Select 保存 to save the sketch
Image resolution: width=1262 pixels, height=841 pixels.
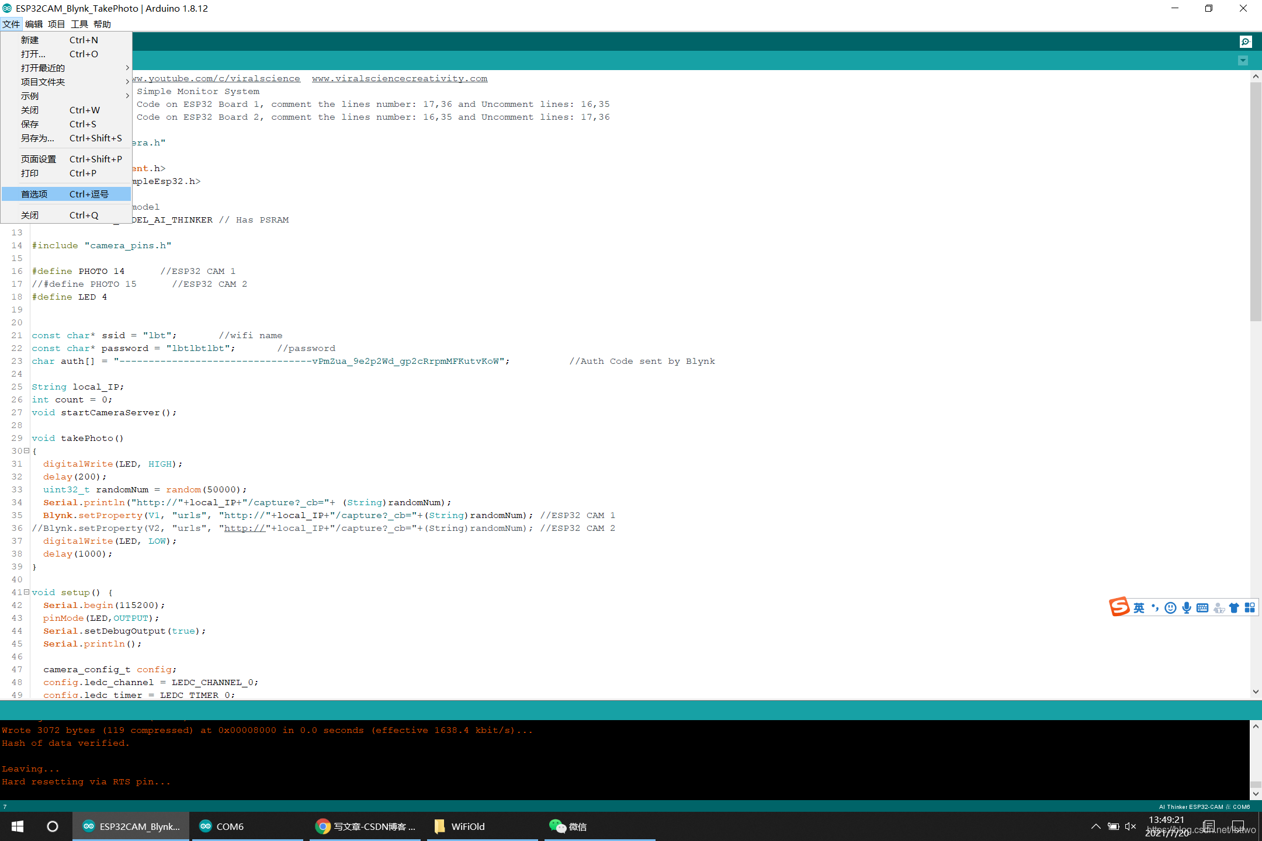pyautogui.click(x=66, y=124)
